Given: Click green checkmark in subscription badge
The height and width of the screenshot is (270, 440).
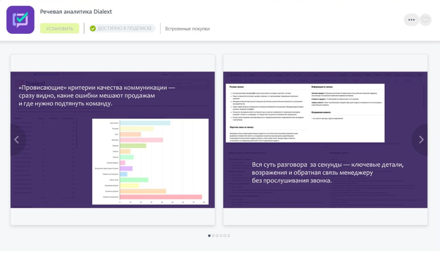Looking at the screenshot, I should pyautogui.click(x=93, y=29).
